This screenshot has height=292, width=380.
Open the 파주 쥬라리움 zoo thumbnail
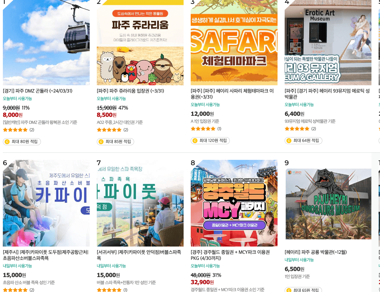(x=140, y=43)
